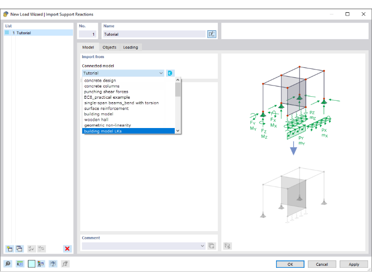Select 'wooden hall' model
The height and width of the screenshot is (280, 372).
coord(128,120)
